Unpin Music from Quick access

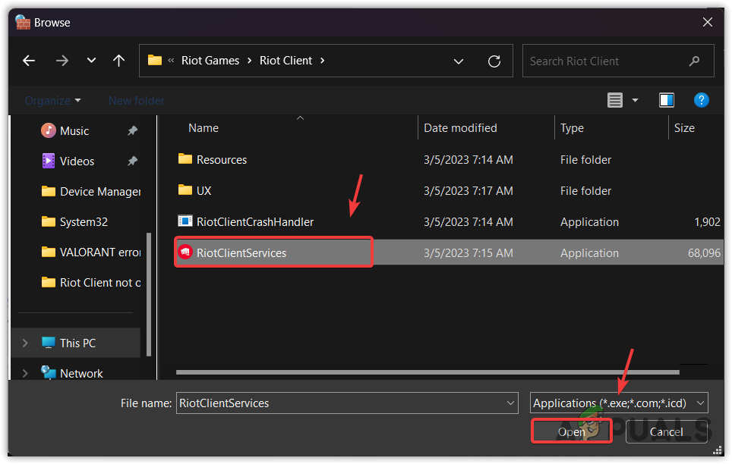[x=132, y=130]
